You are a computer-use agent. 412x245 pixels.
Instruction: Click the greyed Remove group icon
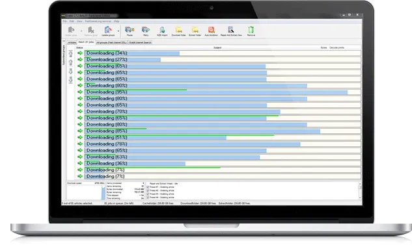tap(91, 30)
